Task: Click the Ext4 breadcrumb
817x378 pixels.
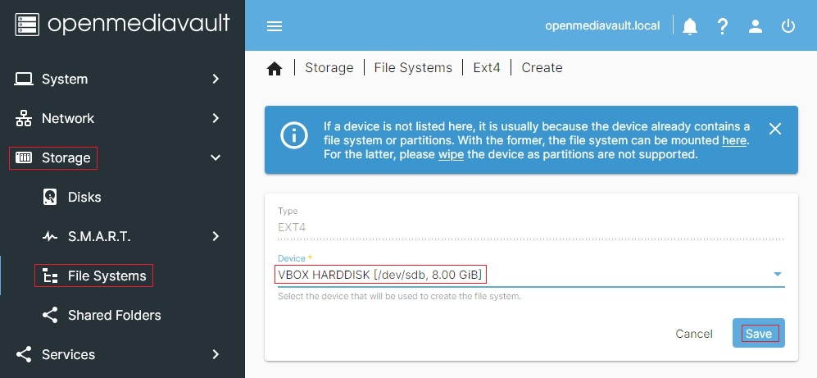Action: [487, 68]
